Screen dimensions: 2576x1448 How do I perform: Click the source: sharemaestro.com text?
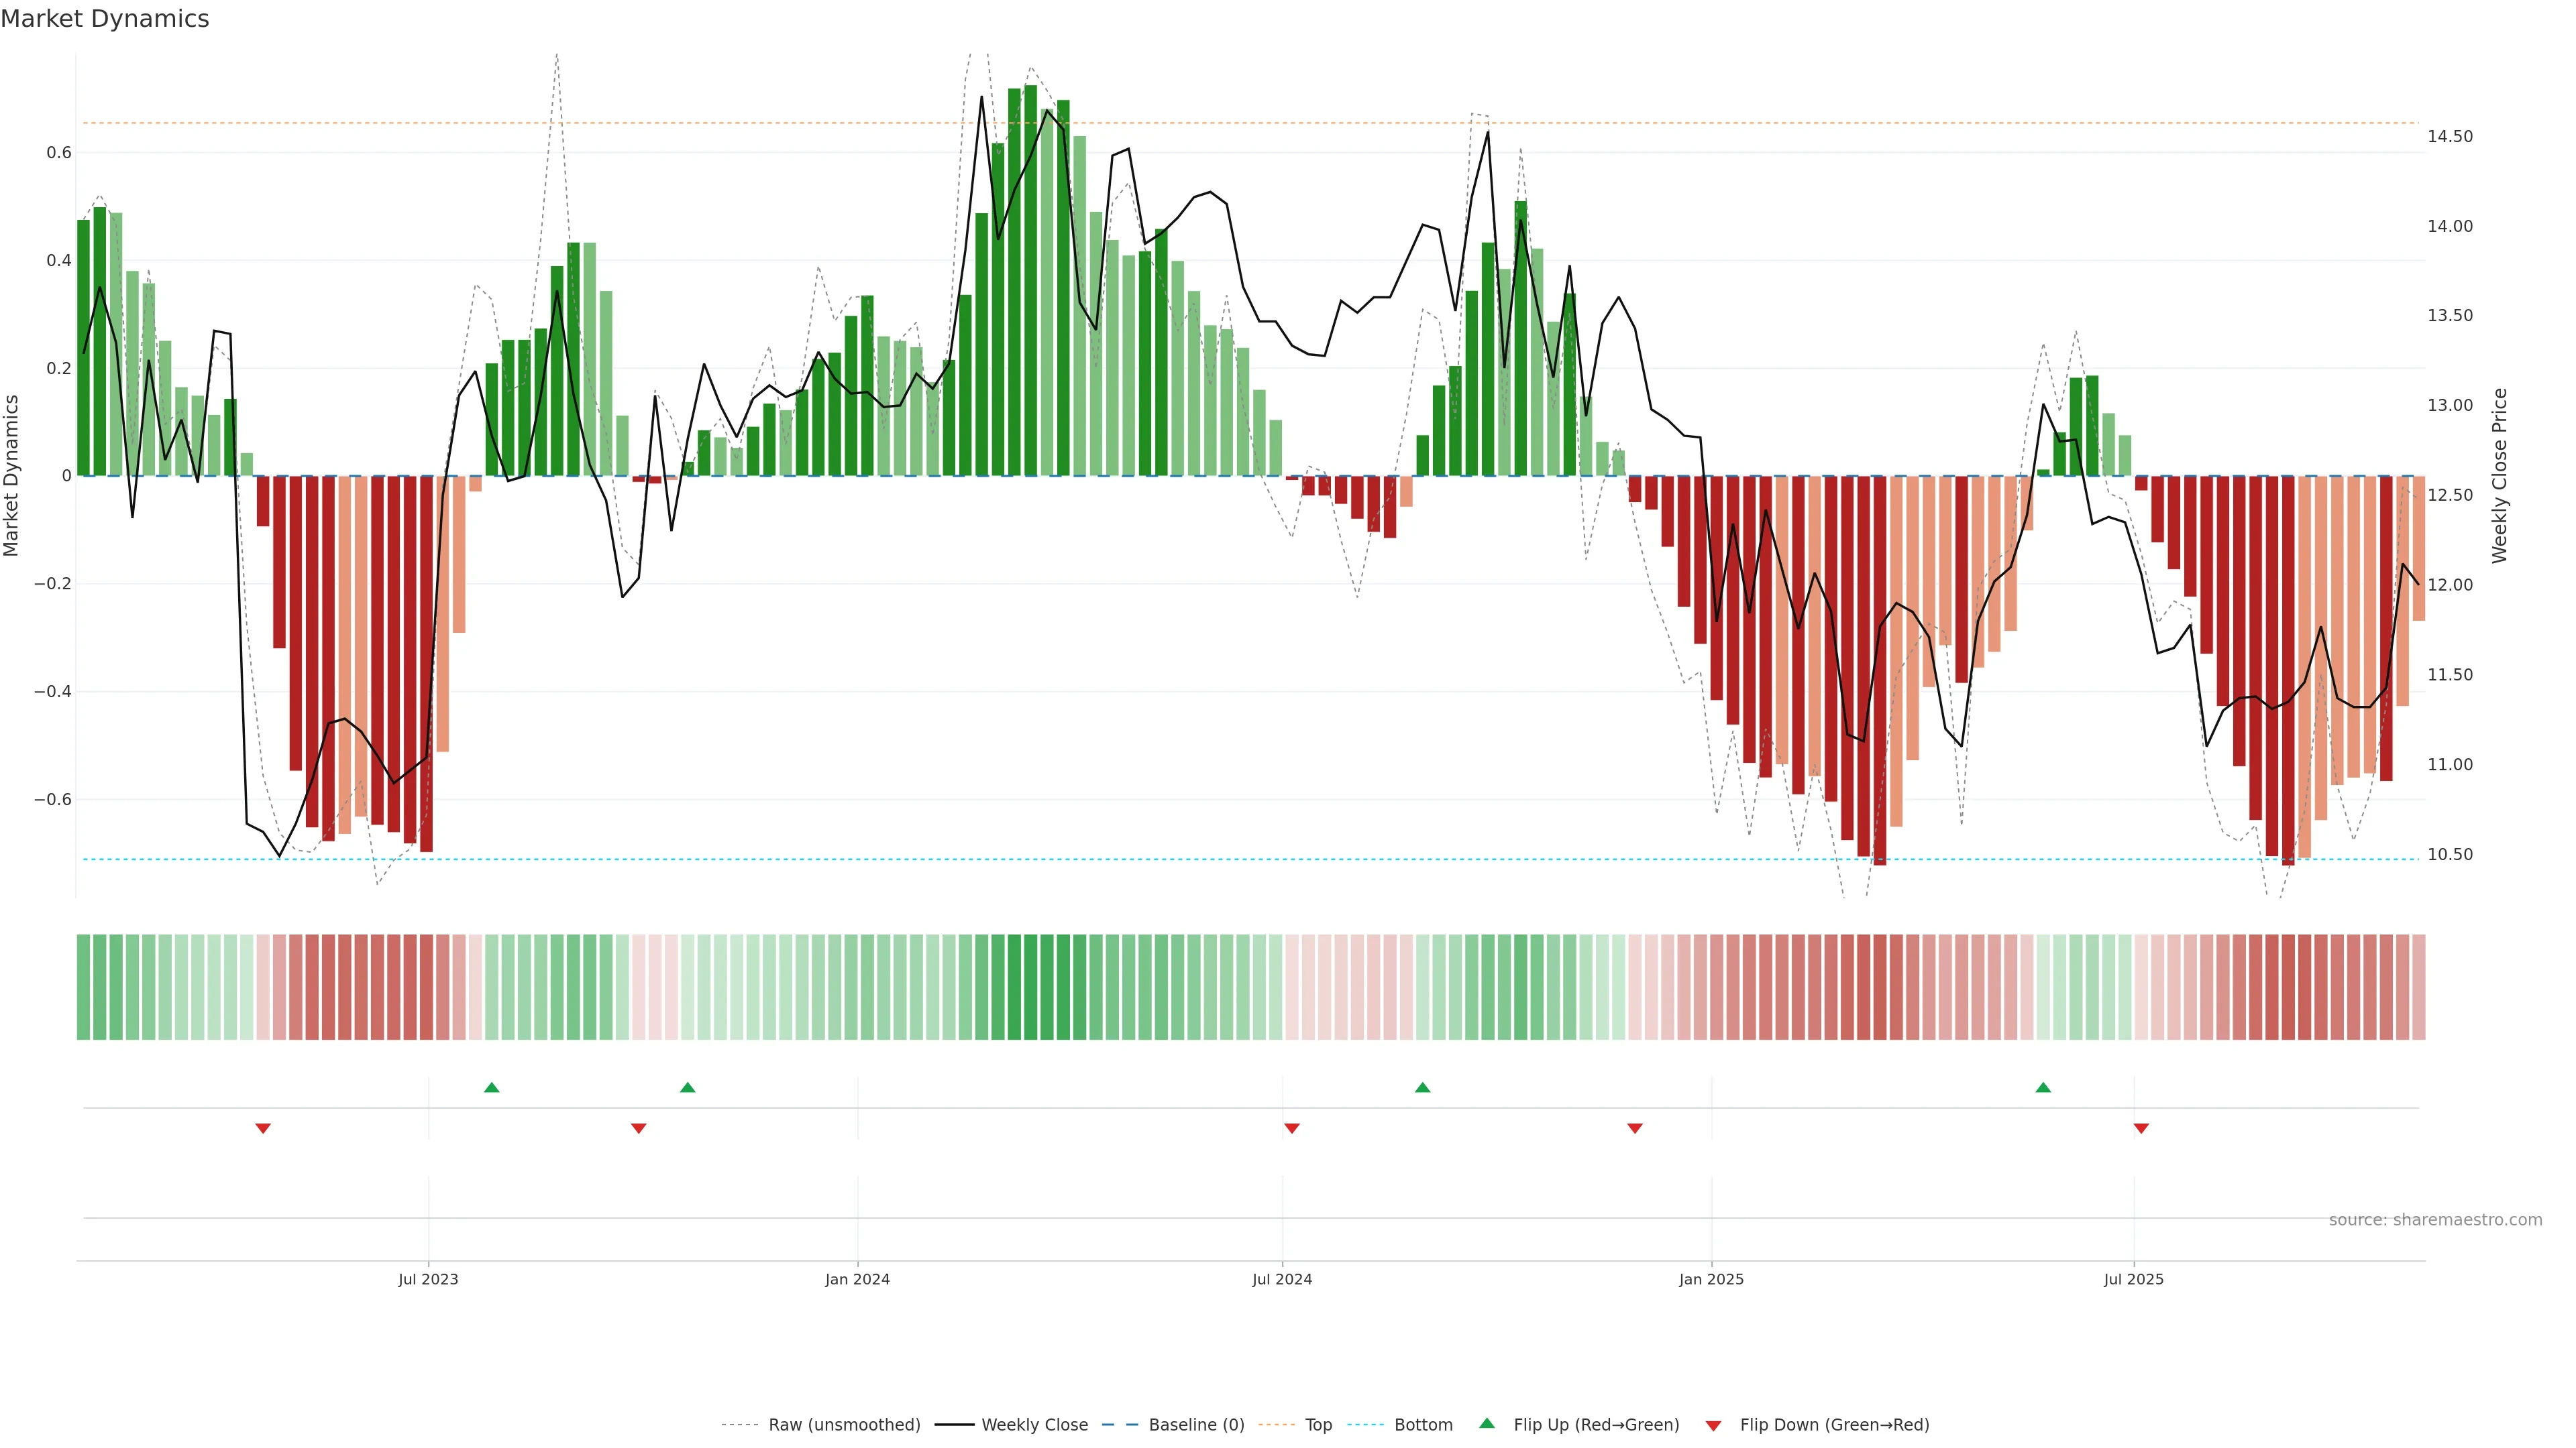(x=2435, y=1220)
